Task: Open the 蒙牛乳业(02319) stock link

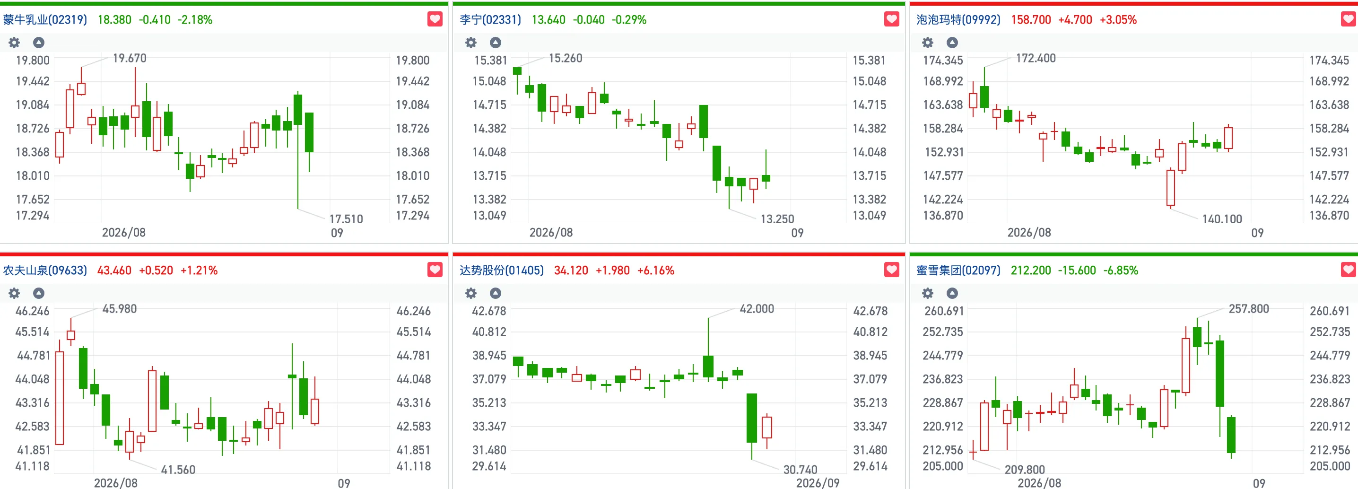Action: [45, 20]
